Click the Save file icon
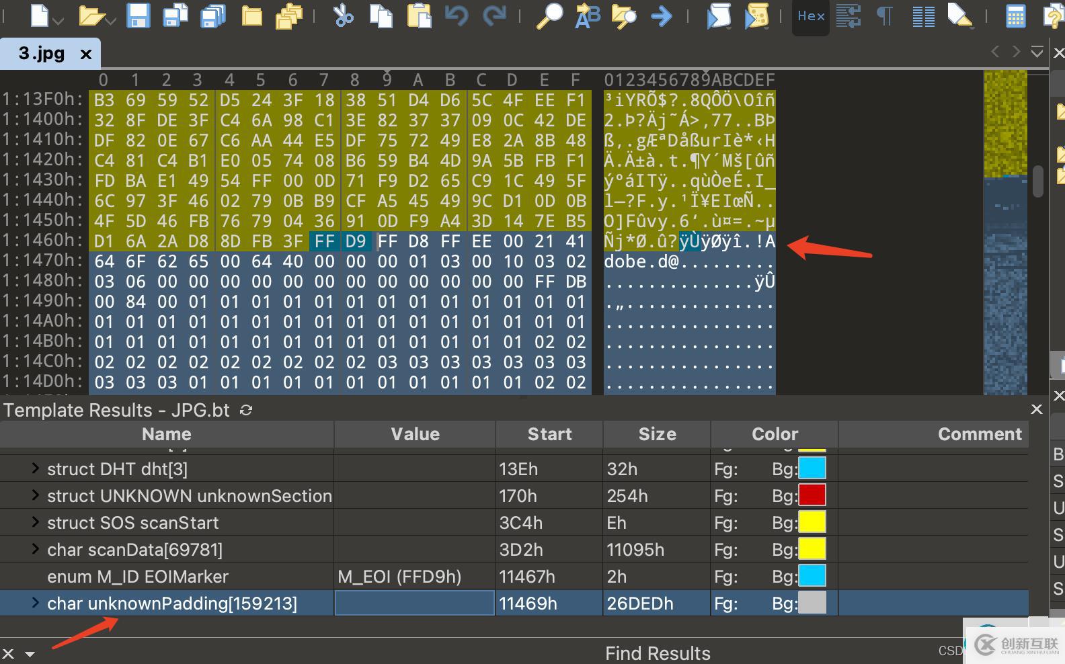This screenshot has height=664, width=1065. point(139,15)
